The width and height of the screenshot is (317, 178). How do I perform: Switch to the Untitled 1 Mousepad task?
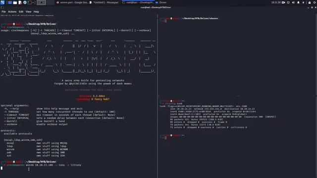(104, 2)
